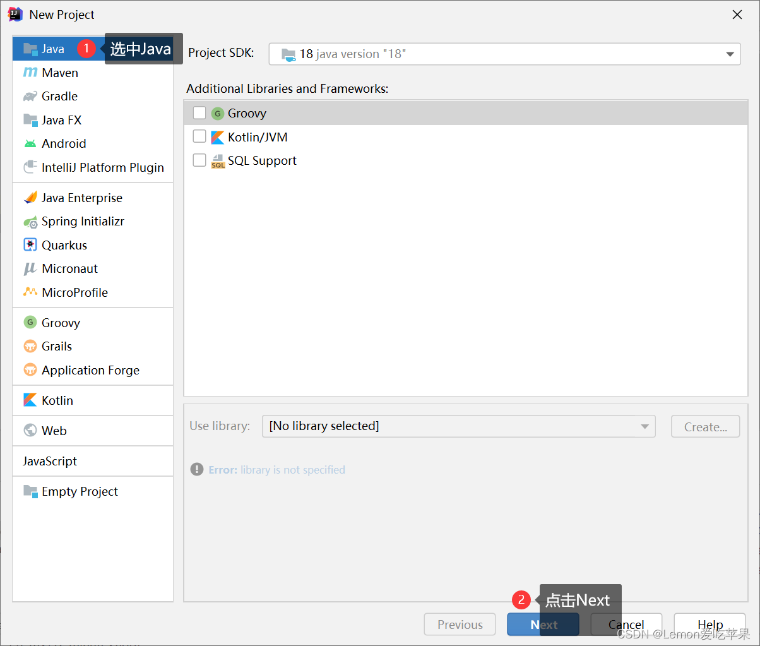Click the Grails icon

pyautogui.click(x=30, y=346)
